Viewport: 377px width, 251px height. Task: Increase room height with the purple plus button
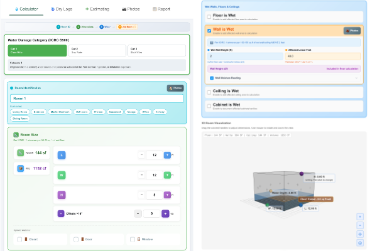(167, 194)
